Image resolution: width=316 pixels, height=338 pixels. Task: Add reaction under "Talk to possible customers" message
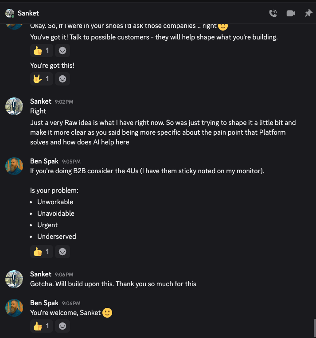pos(62,51)
